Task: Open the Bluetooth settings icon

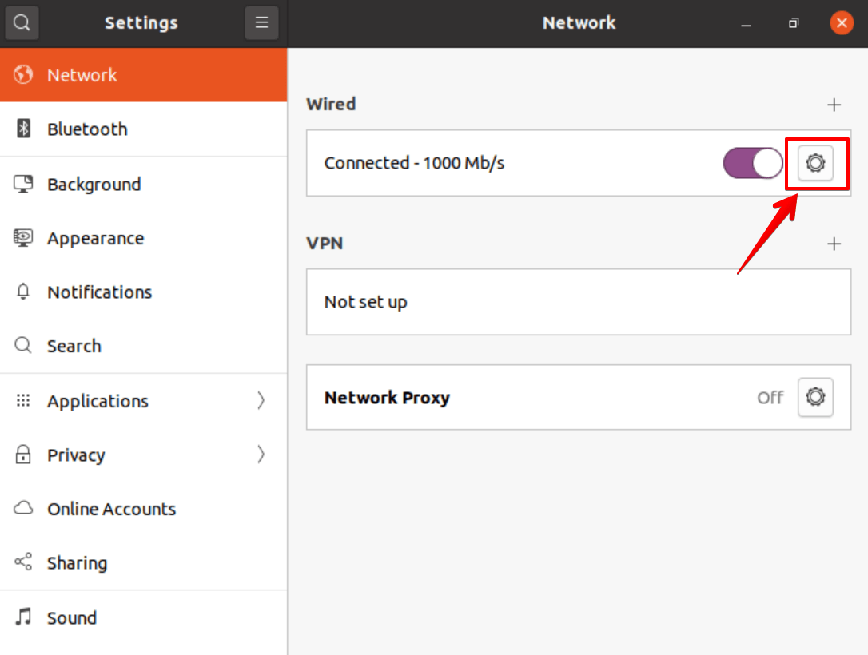Action: tap(22, 129)
